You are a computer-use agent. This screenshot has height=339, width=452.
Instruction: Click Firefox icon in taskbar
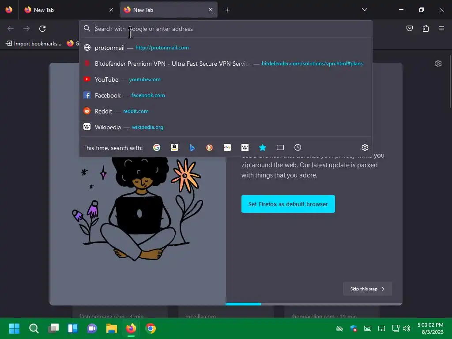click(x=131, y=328)
